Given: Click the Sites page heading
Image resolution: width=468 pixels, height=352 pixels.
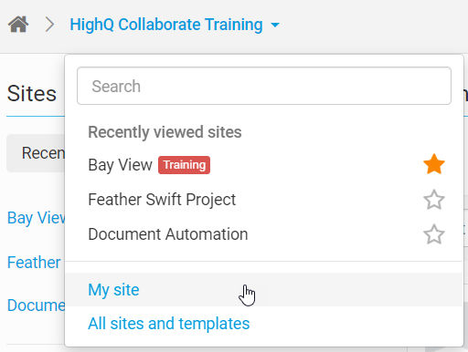Looking at the screenshot, I should tap(32, 93).
